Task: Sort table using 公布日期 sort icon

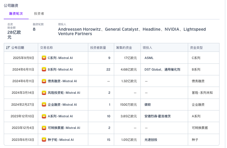Action: (8, 47)
